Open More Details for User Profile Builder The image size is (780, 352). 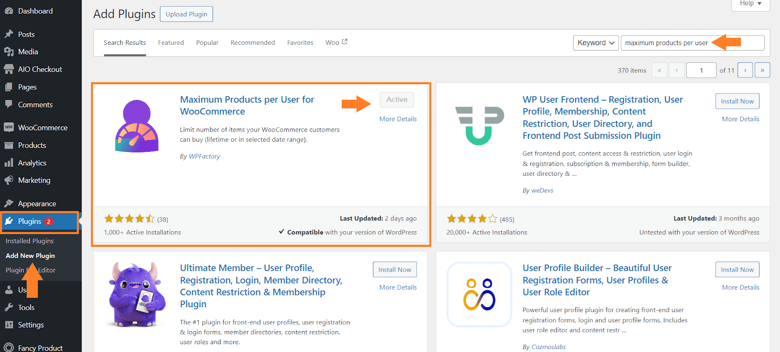(741, 287)
